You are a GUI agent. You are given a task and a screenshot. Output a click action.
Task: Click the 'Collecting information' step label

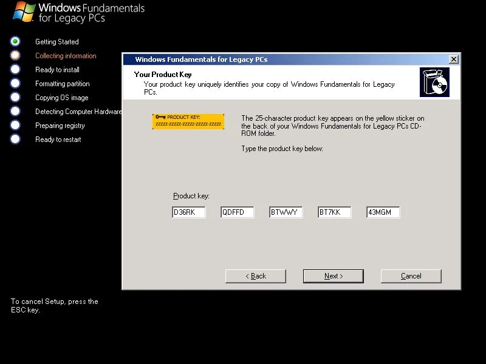click(x=66, y=56)
